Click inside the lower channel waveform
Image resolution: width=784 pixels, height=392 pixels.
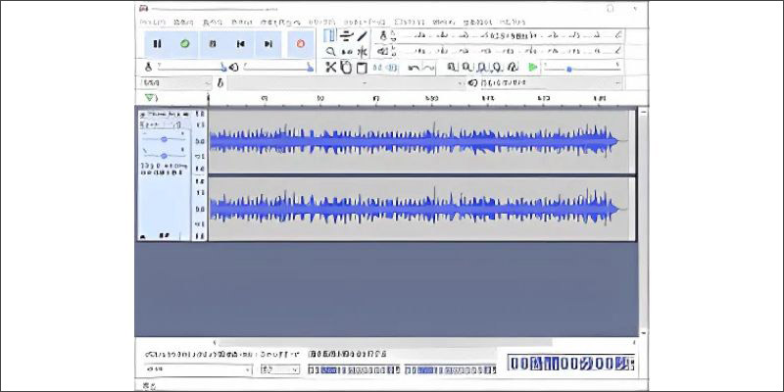click(x=421, y=209)
